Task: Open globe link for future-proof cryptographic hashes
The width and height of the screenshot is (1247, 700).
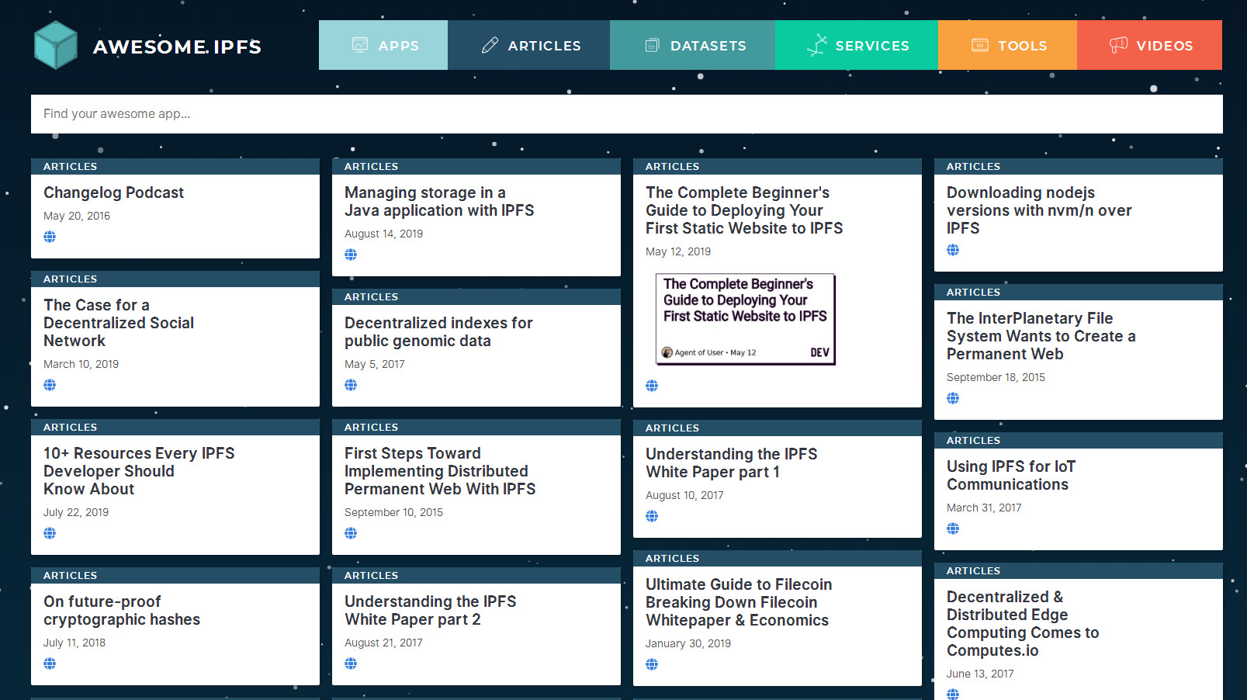Action: pyautogui.click(x=50, y=664)
